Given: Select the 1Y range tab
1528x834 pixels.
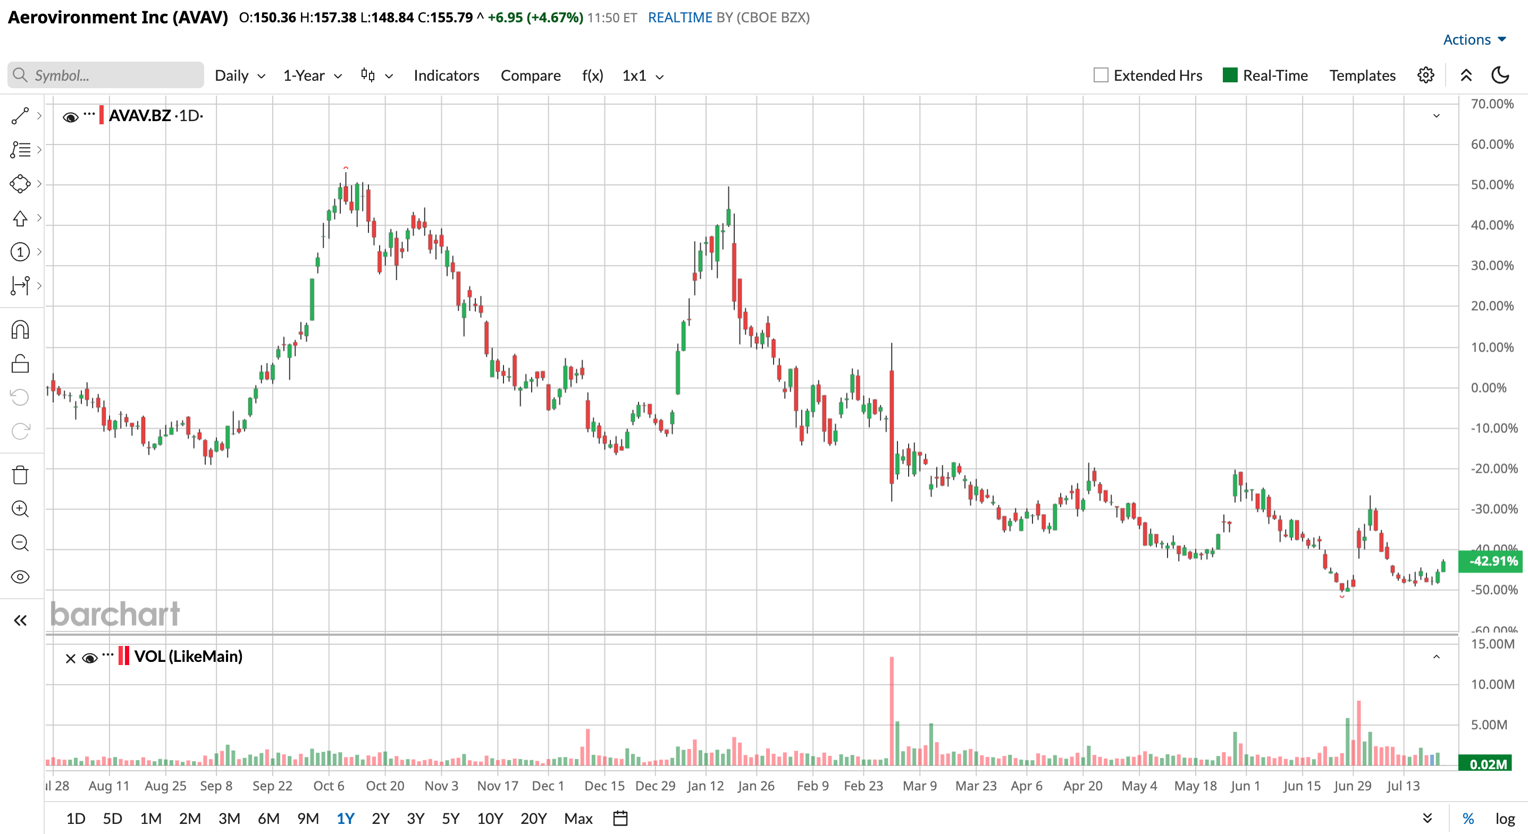Looking at the screenshot, I should [x=345, y=819].
